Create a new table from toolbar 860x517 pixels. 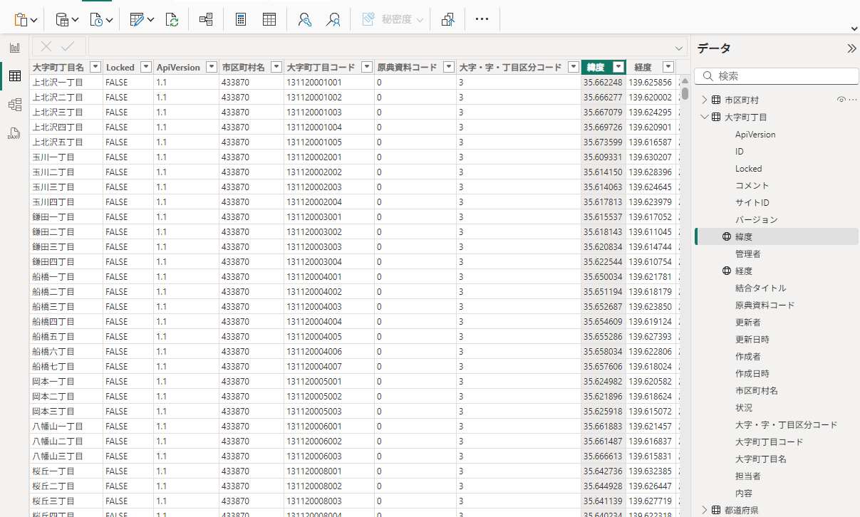click(269, 19)
